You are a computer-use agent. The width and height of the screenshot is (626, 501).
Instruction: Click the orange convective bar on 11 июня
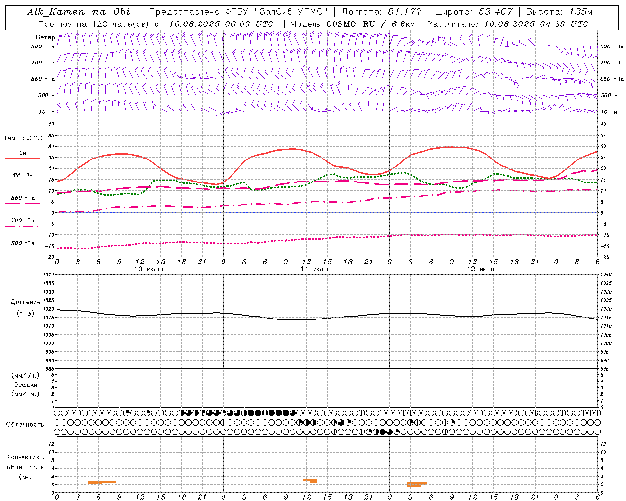310,480
